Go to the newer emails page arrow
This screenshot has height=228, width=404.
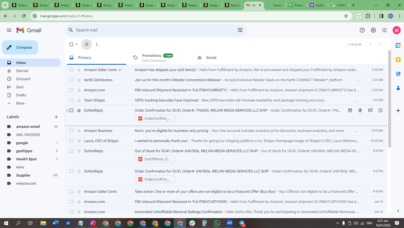click(x=370, y=44)
